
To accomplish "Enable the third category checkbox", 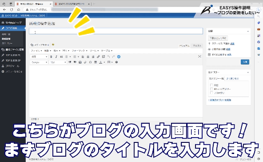I will [211, 93].
